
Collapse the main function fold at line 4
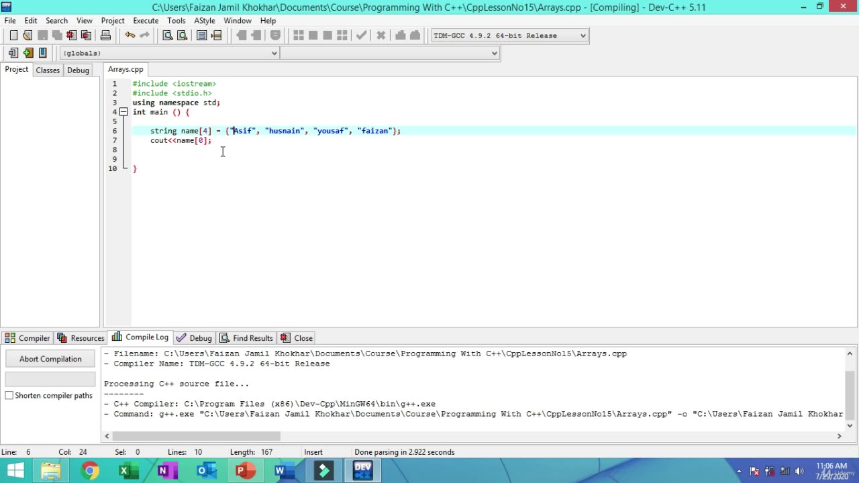pos(123,112)
